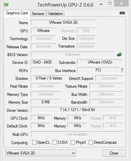The image size is (131, 161).
Task: Click Shader N/A field in Default Clock row
Action: (x=113, y=126)
